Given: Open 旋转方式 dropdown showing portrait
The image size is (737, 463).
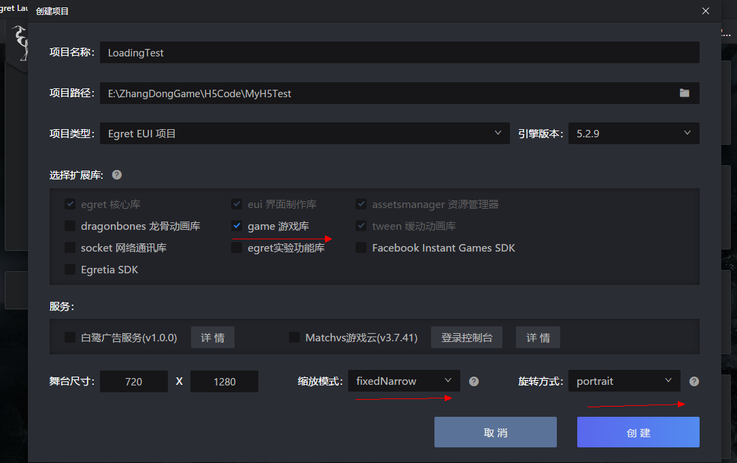Looking at the screenshot, I should [624, 381].
